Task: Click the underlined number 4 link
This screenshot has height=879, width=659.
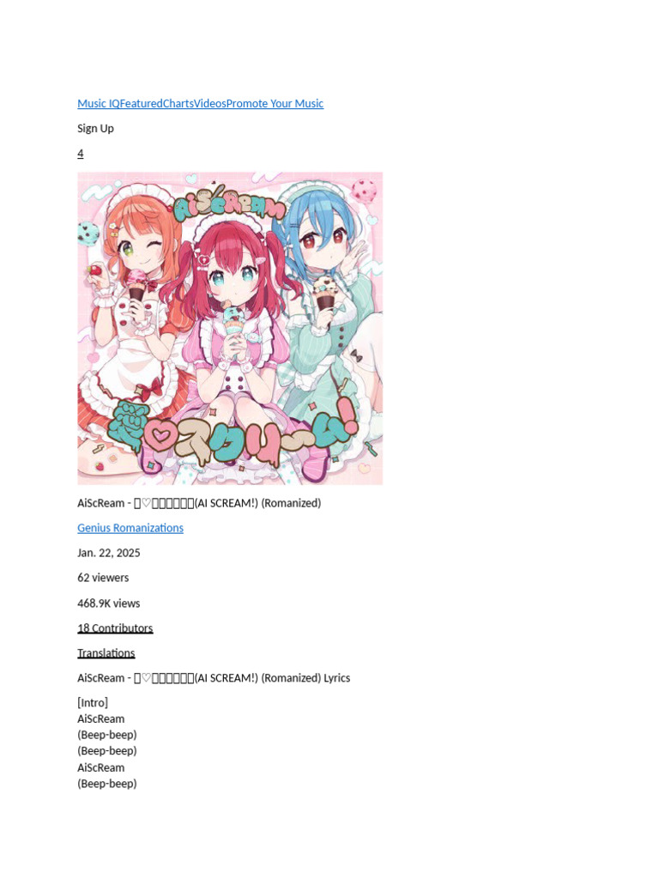Action: tap(81, 154)
